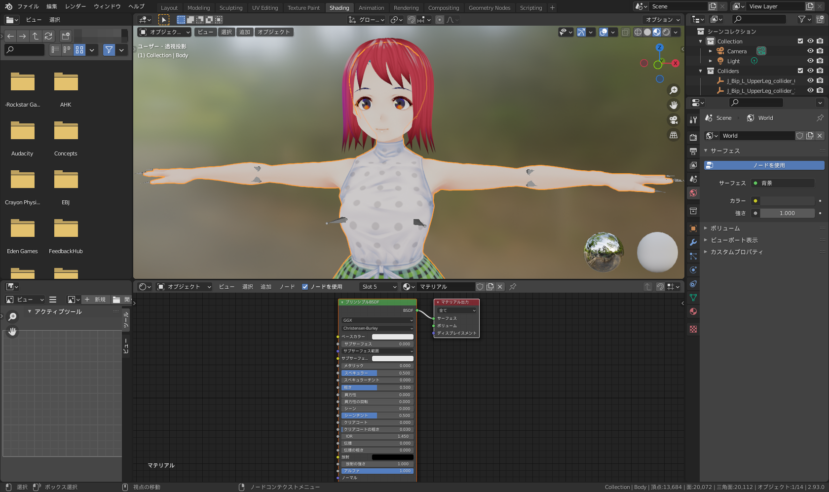This screenshot has width=829, height=492.
Task: Click the file browser refresh icon
Action: [x=48, y=36]
